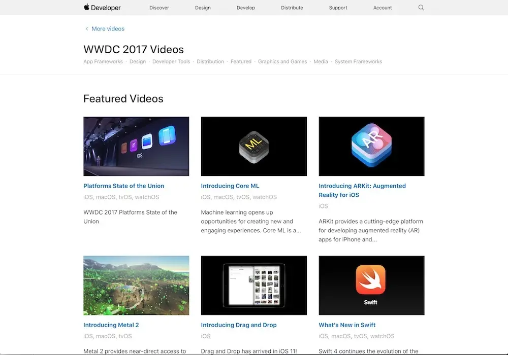The width and height of the screenshot is (508, 355).
Task: Click the ARKit video thumbnail
Action: click(x=371, y=146)
